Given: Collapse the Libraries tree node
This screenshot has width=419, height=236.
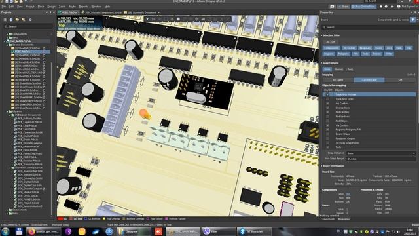Looking at the screenshot, I should pyautogui.click(x=7, y=111).
